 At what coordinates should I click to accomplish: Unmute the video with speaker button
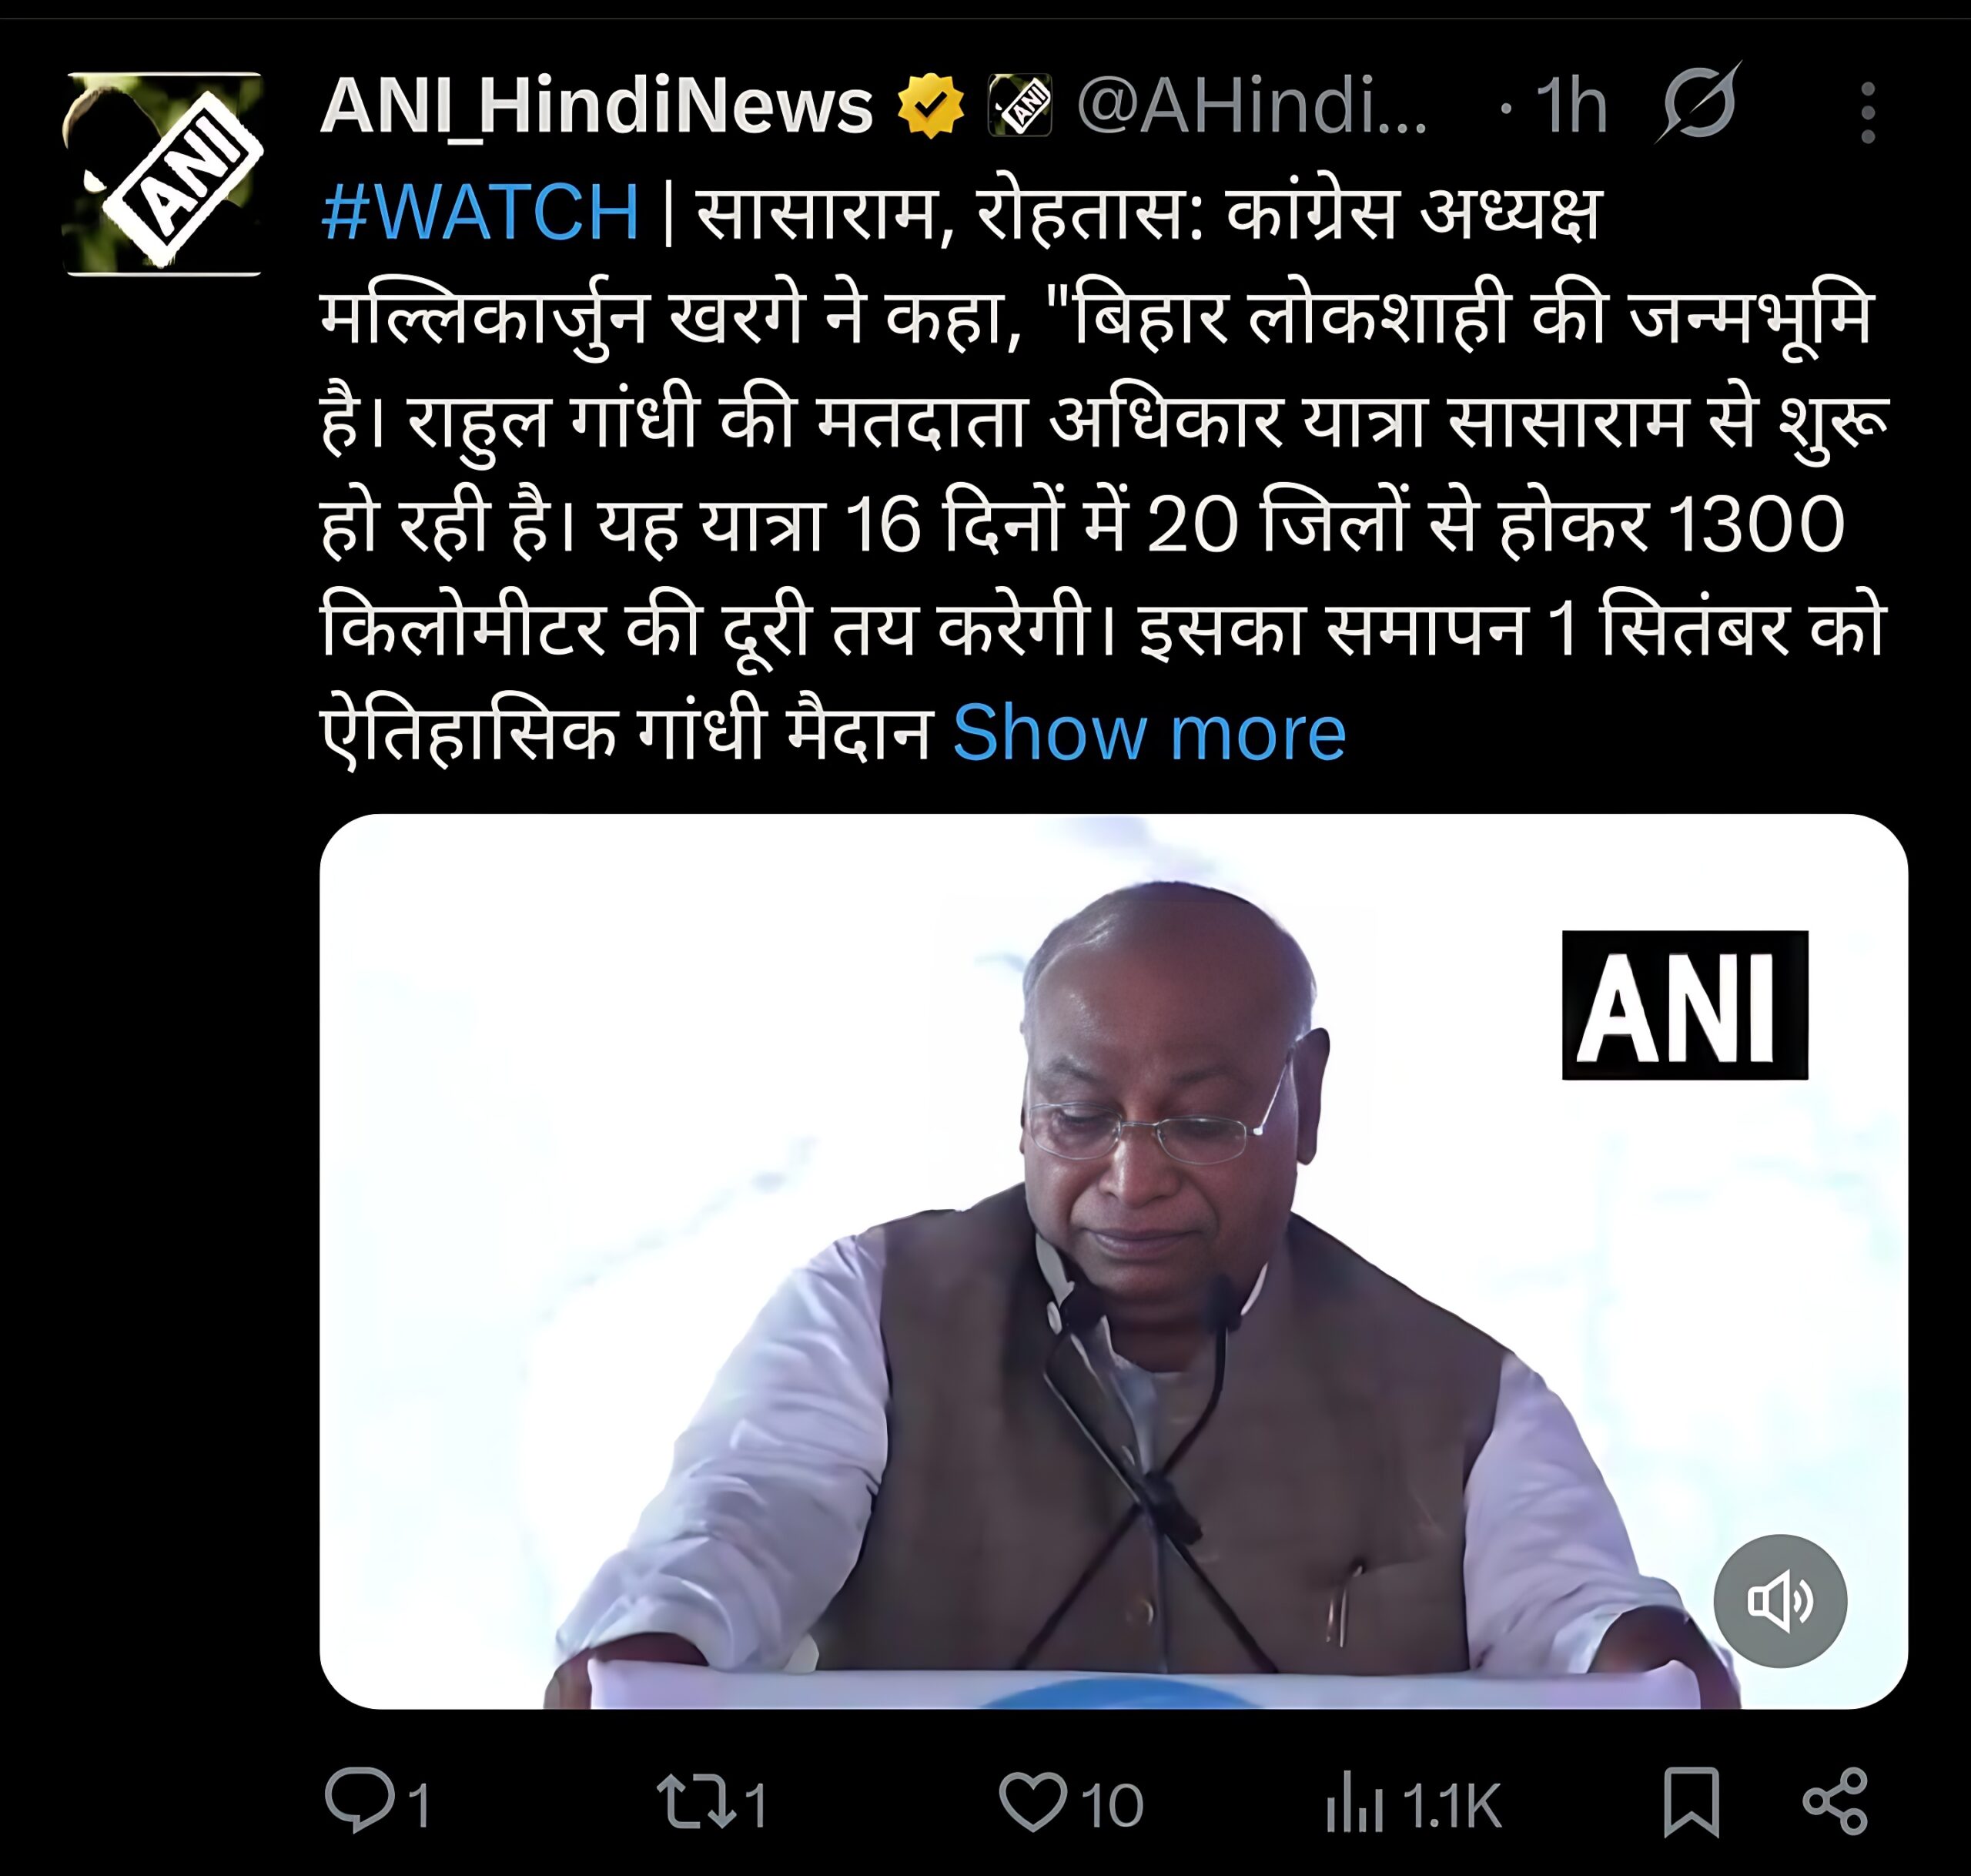tap(1779, 1601)
